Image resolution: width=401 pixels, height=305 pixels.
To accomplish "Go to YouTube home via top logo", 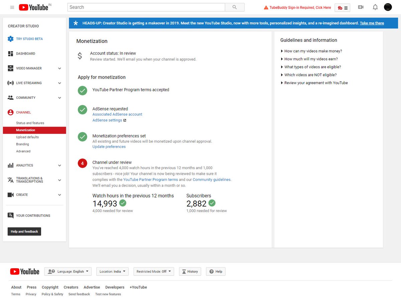I will (33, 7).
